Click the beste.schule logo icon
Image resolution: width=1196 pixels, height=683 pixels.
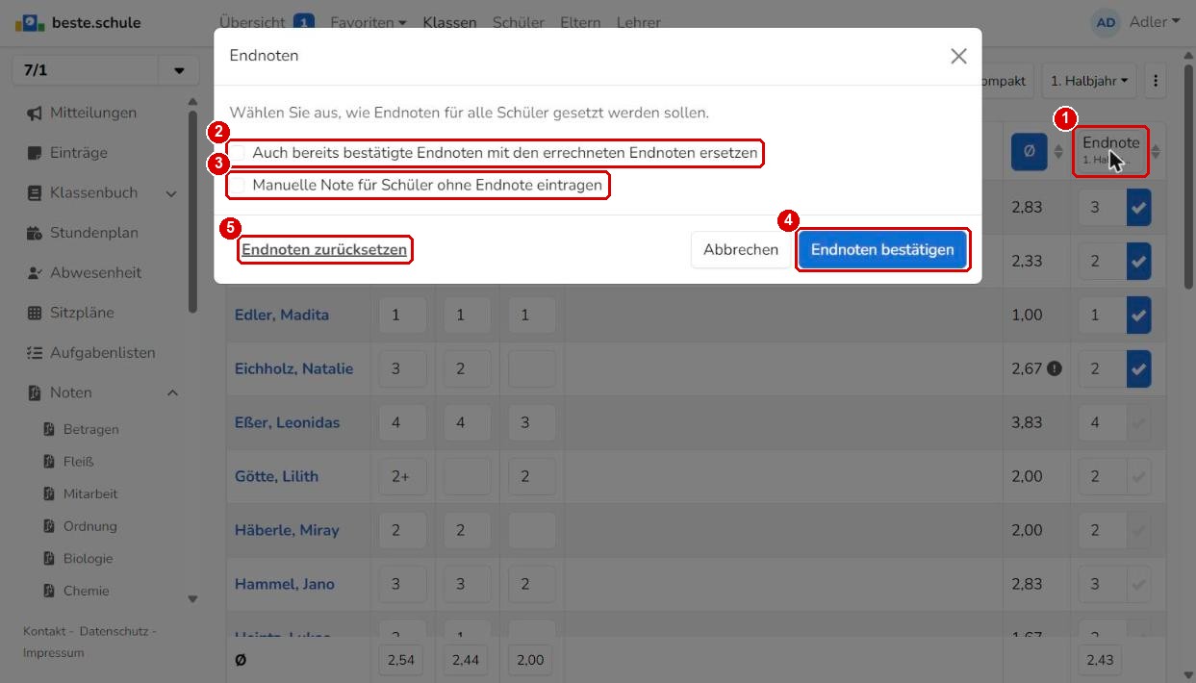[x=30, y=22]
